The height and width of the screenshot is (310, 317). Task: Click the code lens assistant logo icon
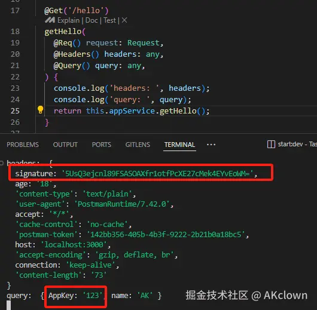tap(50, 20)
